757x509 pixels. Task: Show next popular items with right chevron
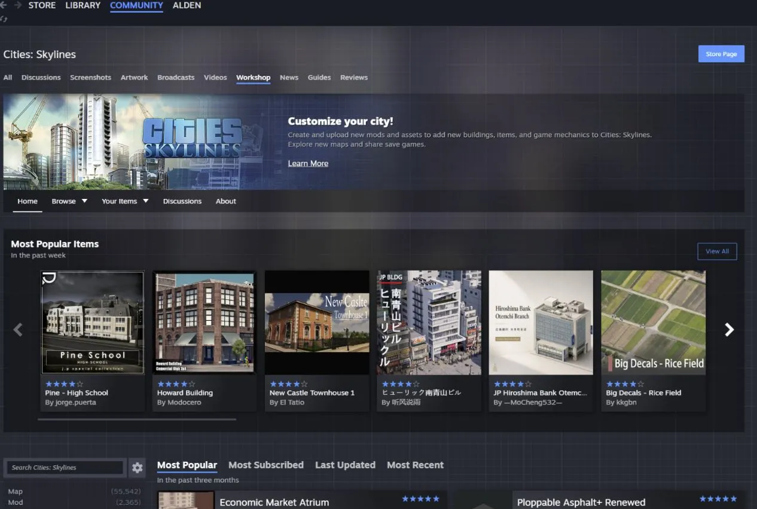coord(729,330)
